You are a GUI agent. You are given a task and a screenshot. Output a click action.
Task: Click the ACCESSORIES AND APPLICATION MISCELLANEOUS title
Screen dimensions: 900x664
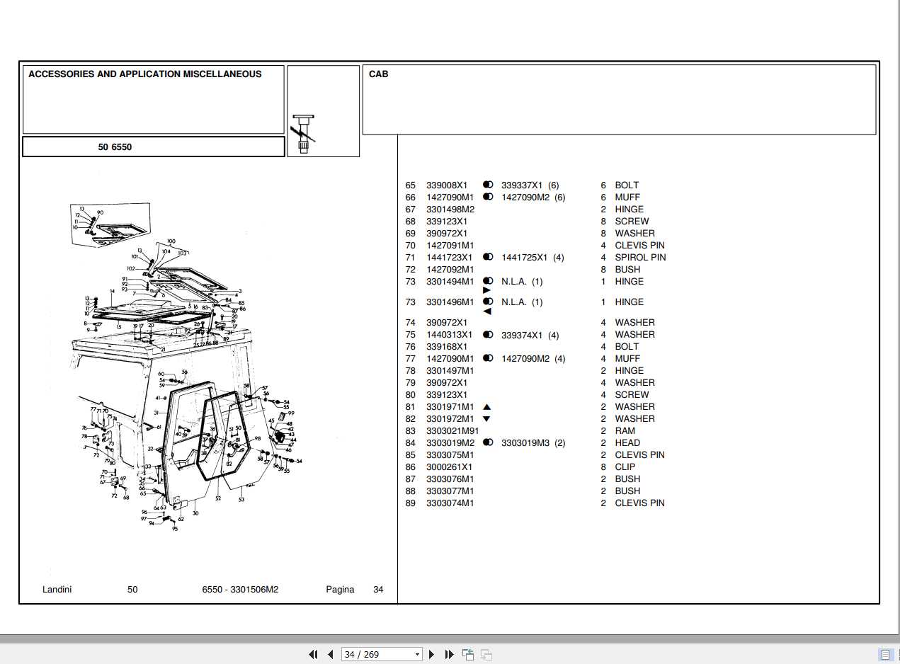coord(144,74)
